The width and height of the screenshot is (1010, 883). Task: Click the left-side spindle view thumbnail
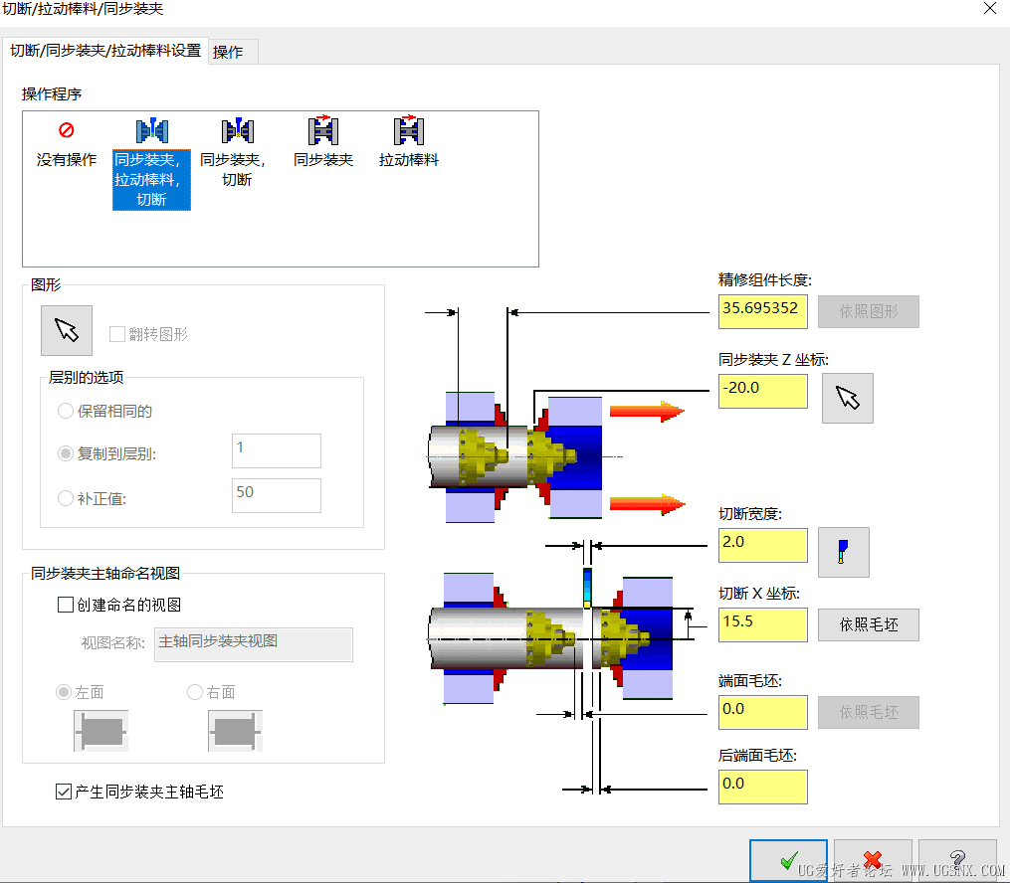click(x=101, y=731)
